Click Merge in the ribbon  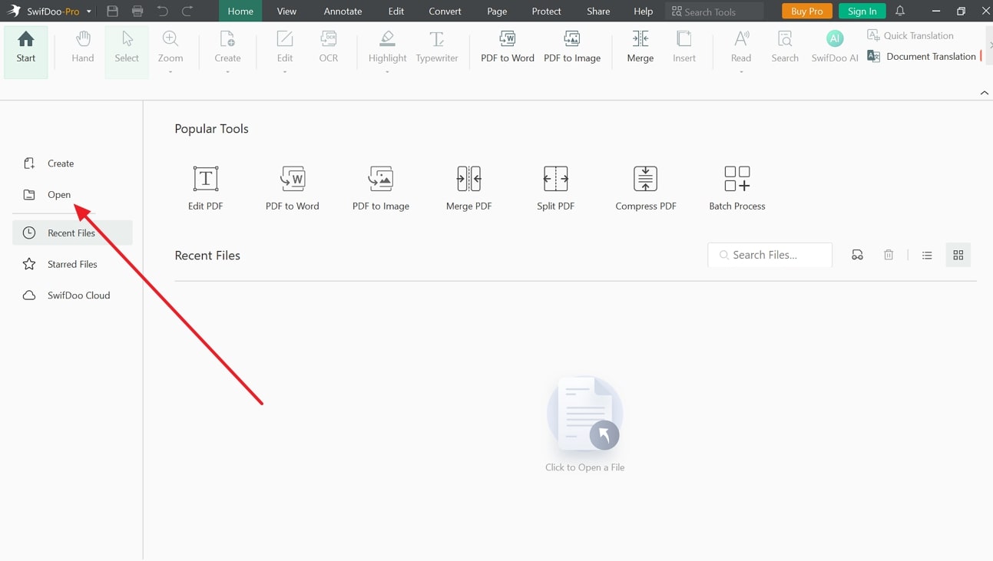click(640, 47)
